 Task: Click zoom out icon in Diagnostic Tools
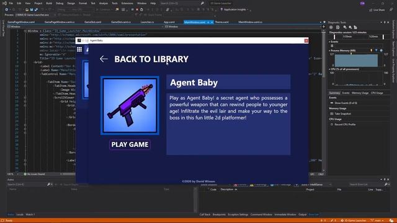pos(350,27)
